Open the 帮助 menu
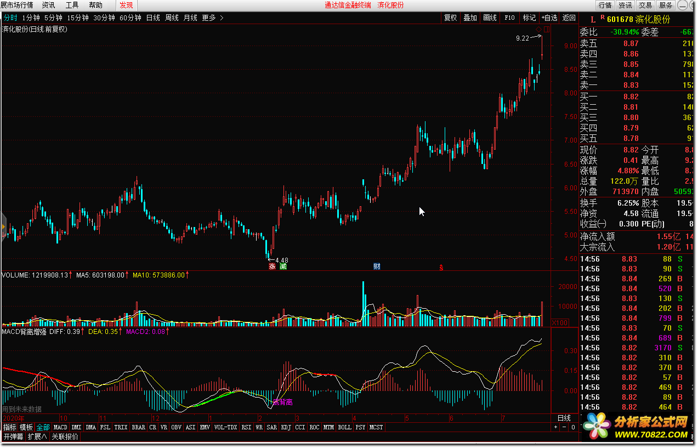 (x=95, y=5)
